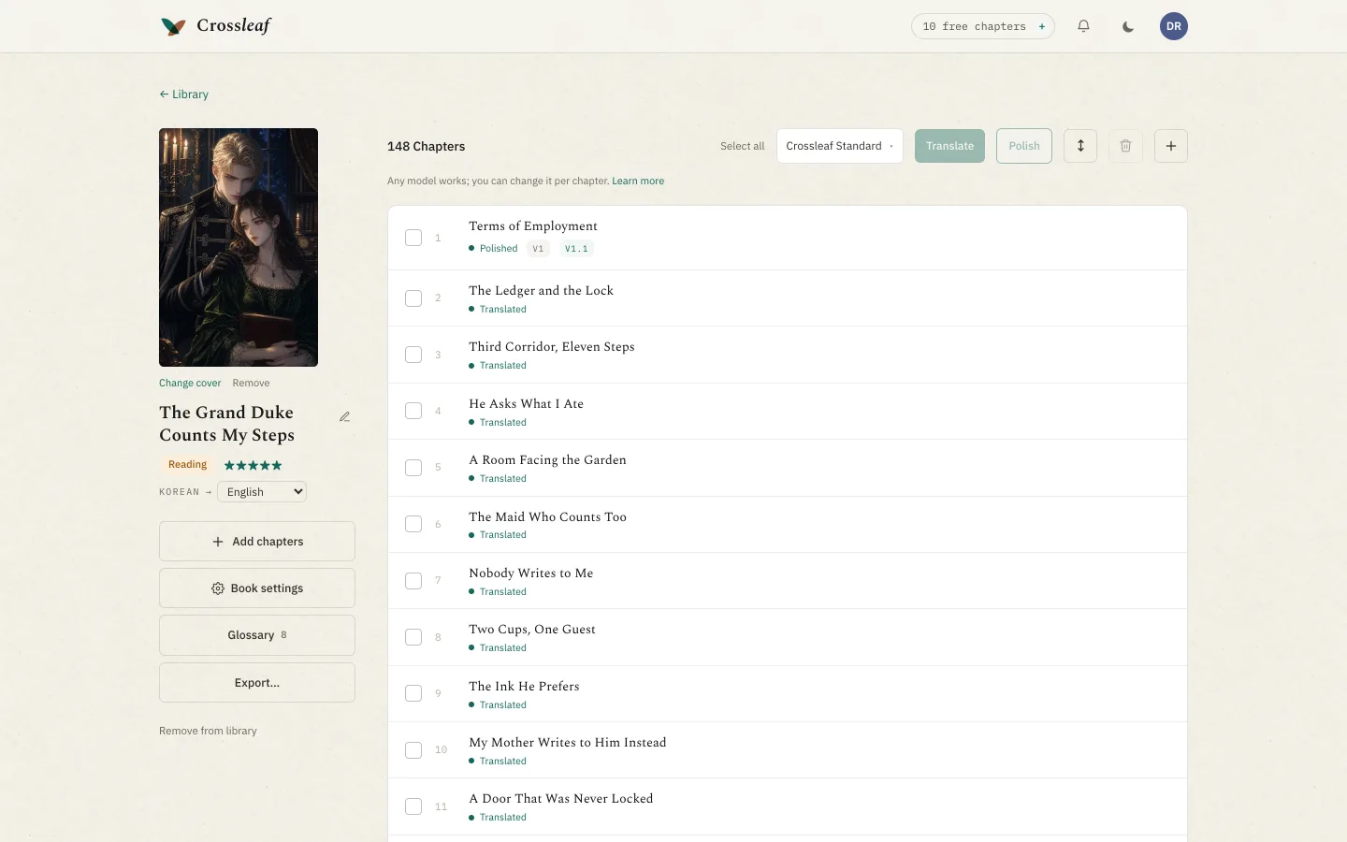The image size is (1347, 842).
Task: Click the trash delete icon
Action: 1125,146
